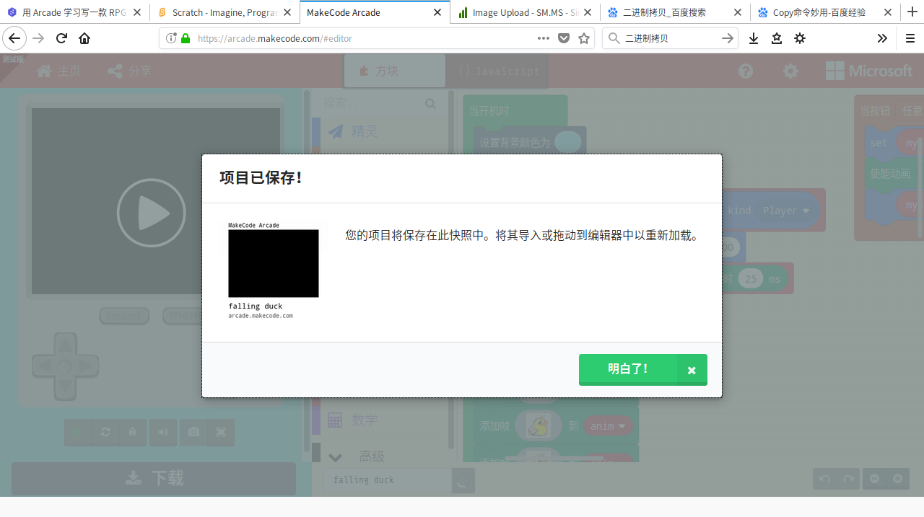Image resolution: width=924 pixels, height=517 pixels.
Task: Take a simulator screenshot
Action: 193,432
